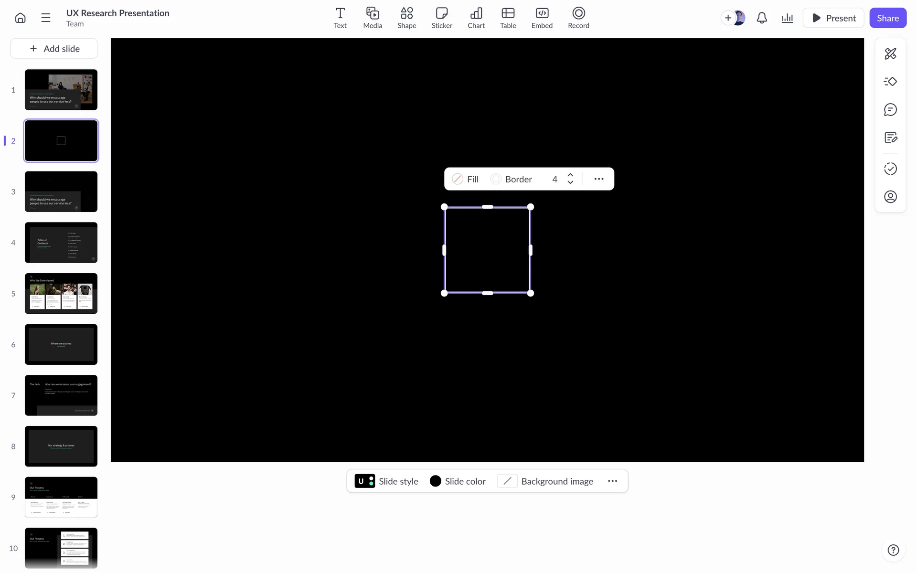917x573 pixels.
Task: Open the hamburger main menu
Action: (46, 18)
